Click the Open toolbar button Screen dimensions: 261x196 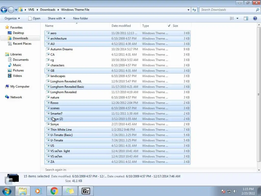(x=34, y=18)
